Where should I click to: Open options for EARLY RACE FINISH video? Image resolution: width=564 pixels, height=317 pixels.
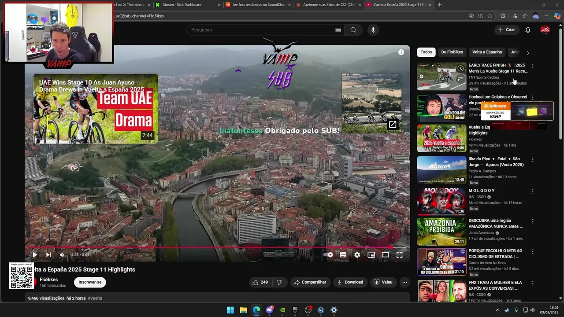(x=533, y=66)
